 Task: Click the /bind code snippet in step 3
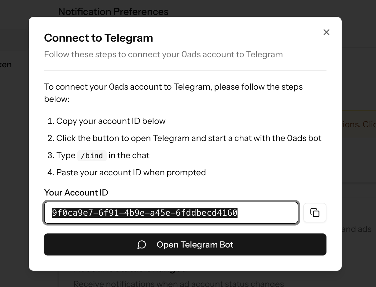pos(92,155)
